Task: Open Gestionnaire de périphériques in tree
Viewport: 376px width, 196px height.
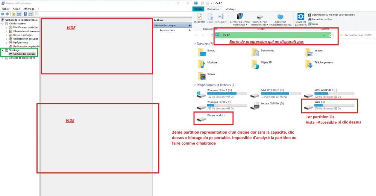Action: [x=24, y=46]
